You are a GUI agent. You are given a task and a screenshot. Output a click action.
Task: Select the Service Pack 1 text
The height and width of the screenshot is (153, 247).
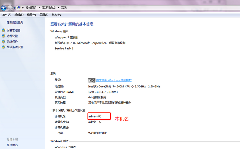(64, 49)
